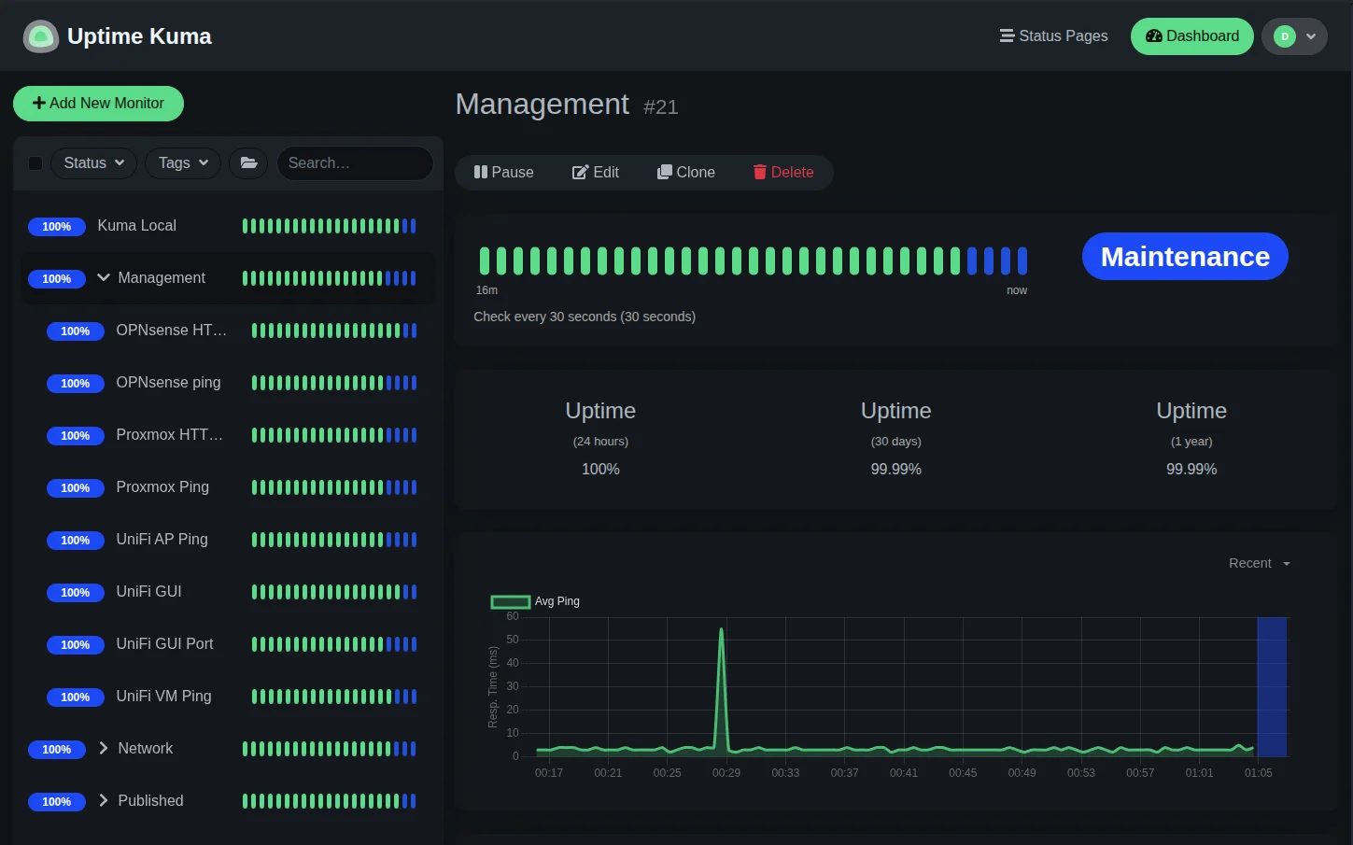Collapse the Management monitor group chevron
The height and width of the screenshot is (845, 1353).
(x=103, y=277)
